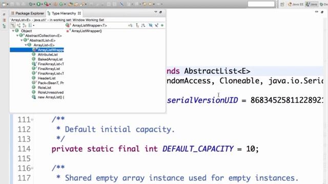Click the Run External Tools icon
Viewport: 328px width, 184px height.
point(47,4)
